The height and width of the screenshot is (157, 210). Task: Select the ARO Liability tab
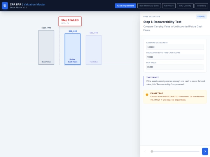click(185, 5)
